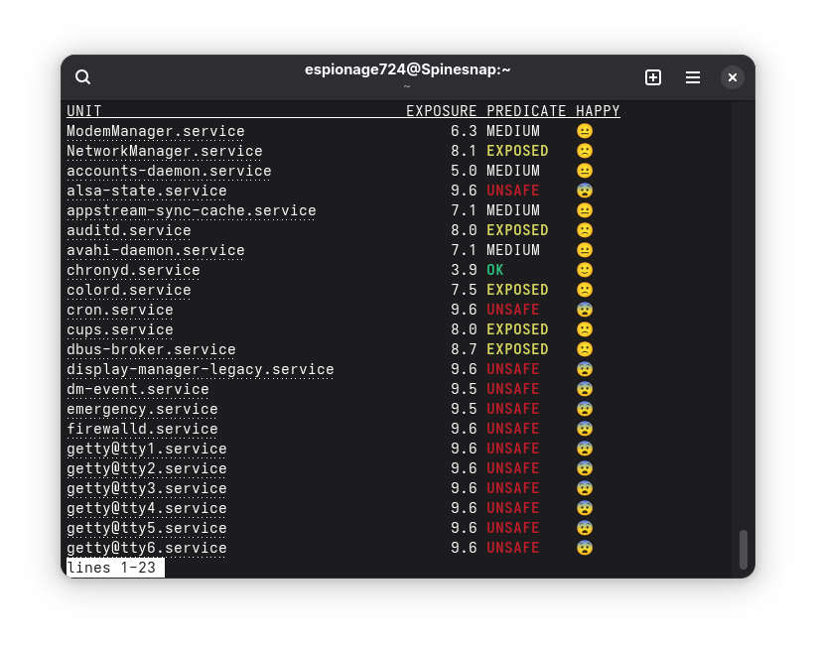This screenshot has width=816, height=645.
Task: Select the display-manager-legacy.service entry
Action: click(x=200, y=369)
